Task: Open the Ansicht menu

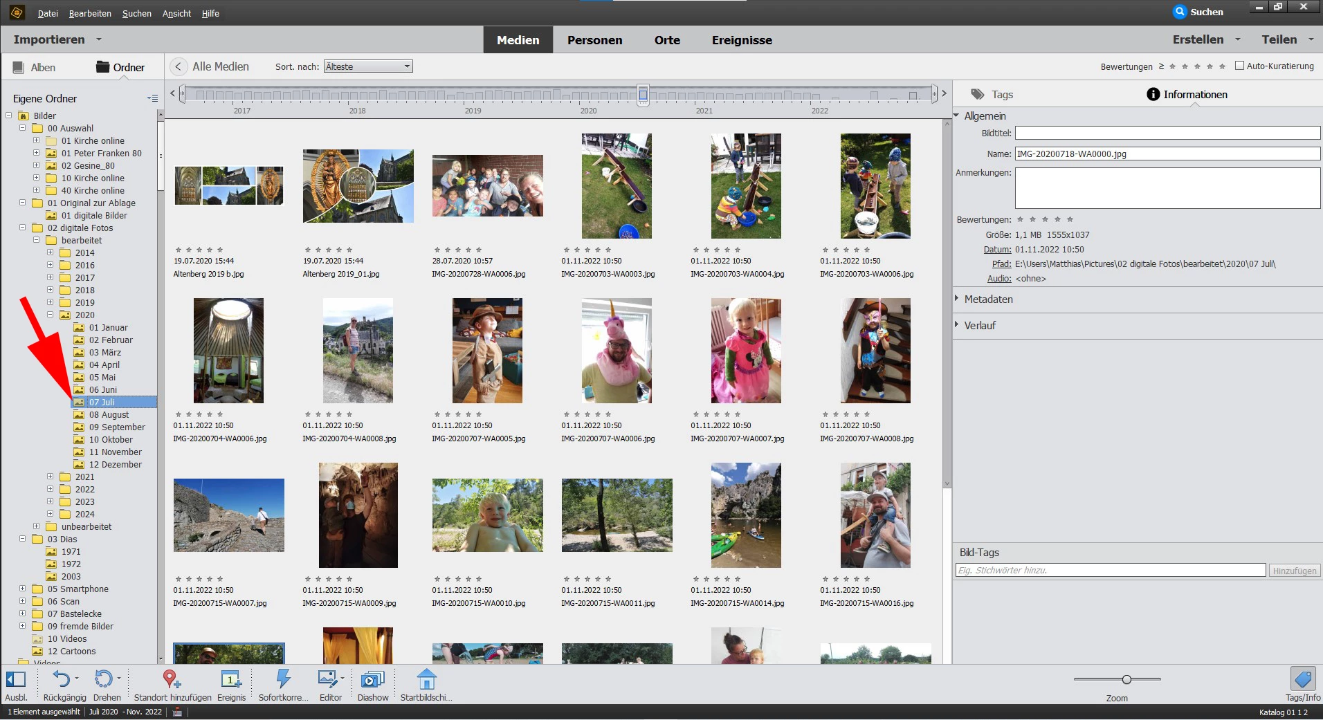Action: pos(176,13)
